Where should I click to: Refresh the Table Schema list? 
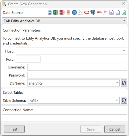(124, 100)
